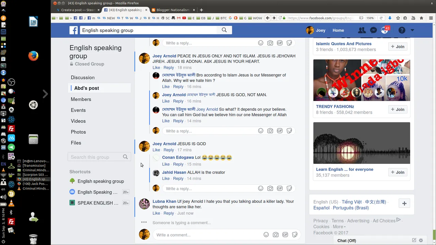Open Conan Edogawa's profile link
The height and width of the screenshot is (245, 436).
pos(178,157)
